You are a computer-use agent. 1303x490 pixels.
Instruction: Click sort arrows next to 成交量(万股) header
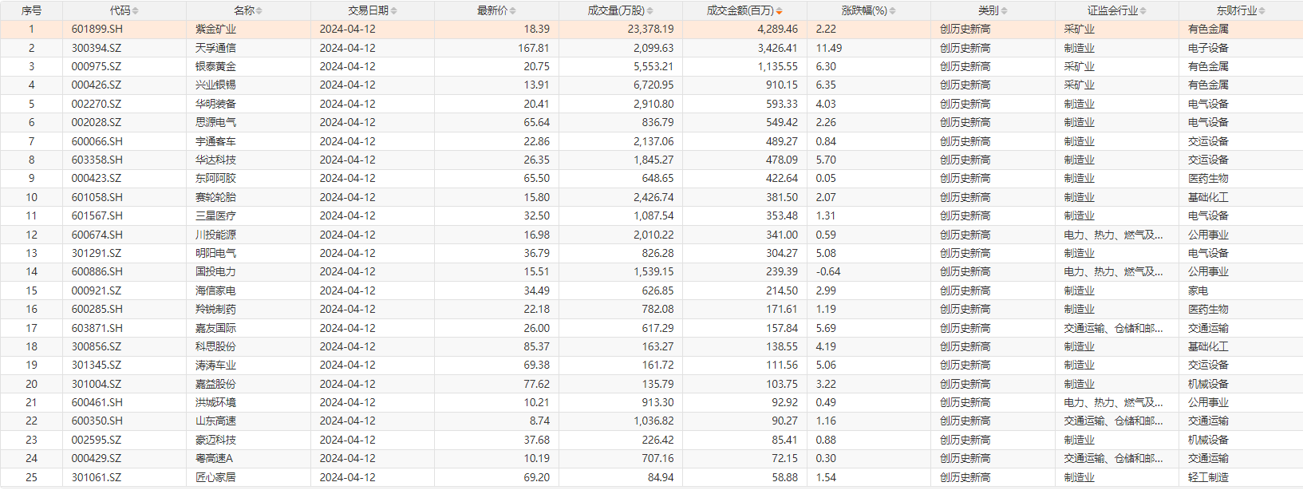[x=650, y=11]
